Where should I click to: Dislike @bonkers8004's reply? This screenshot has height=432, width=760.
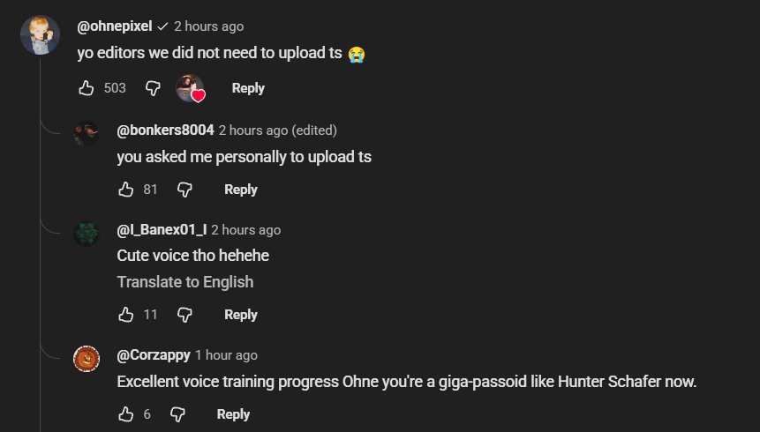[184, 190]
